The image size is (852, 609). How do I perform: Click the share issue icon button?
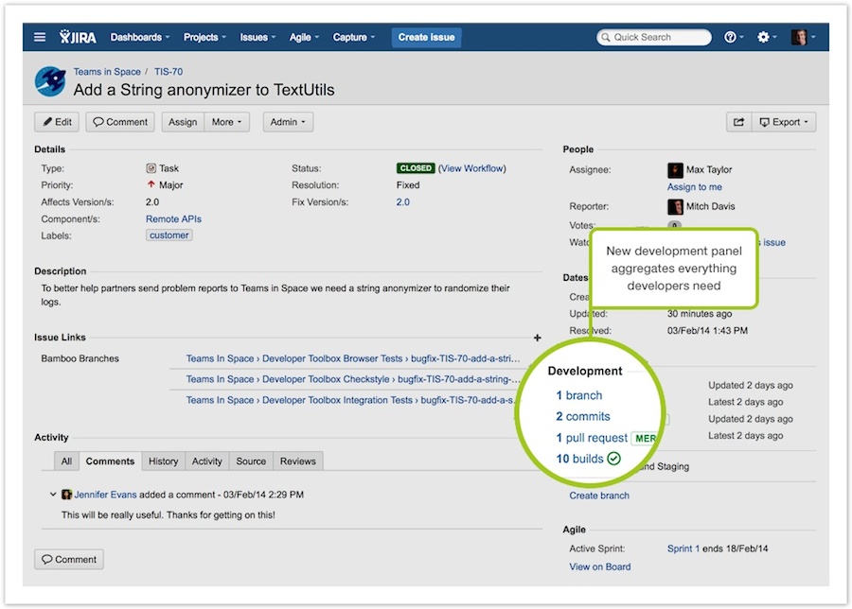click(737, 122)
